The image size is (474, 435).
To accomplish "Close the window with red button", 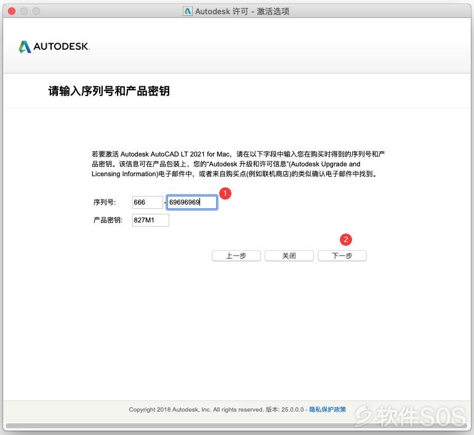I will (12, 11).
